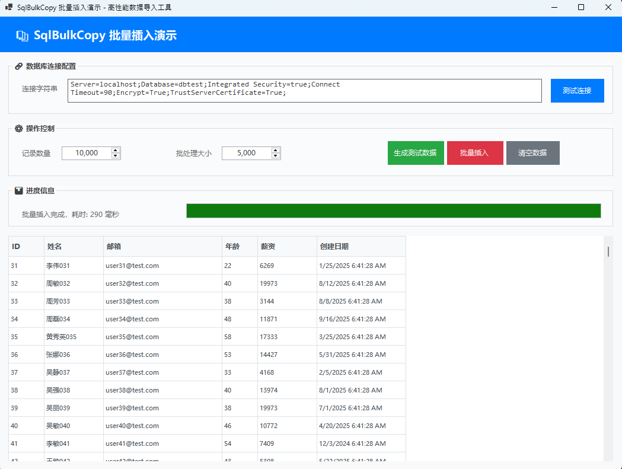Increase 批处理大小 with the up arrow
The image size is (622, 469).
click(x=276, y=150)
